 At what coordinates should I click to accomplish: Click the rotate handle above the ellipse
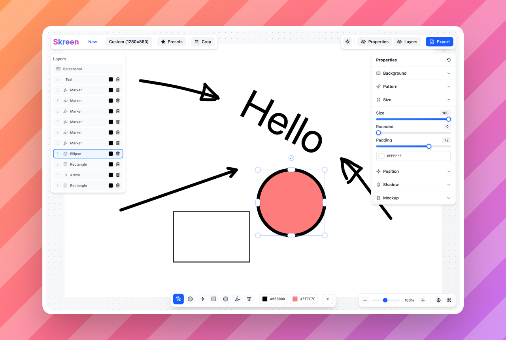coord(291,158)
